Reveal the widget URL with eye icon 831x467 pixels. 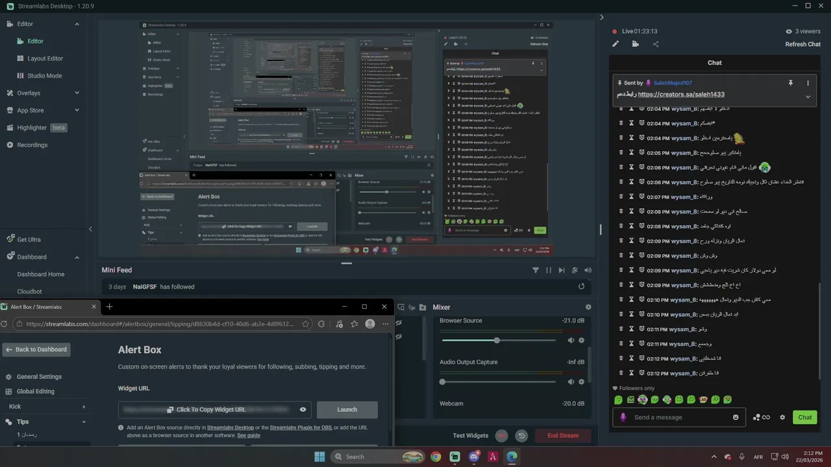[x=303, y=410]
